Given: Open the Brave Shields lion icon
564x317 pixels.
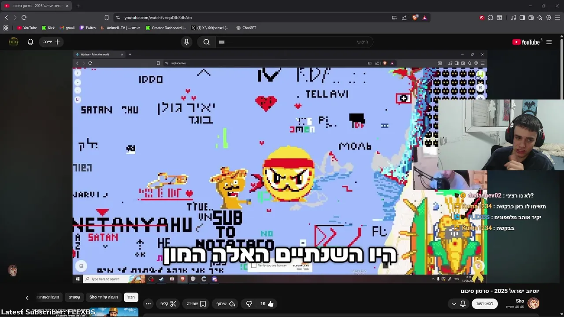Looking at the screenshot, I should click(415, 18).
